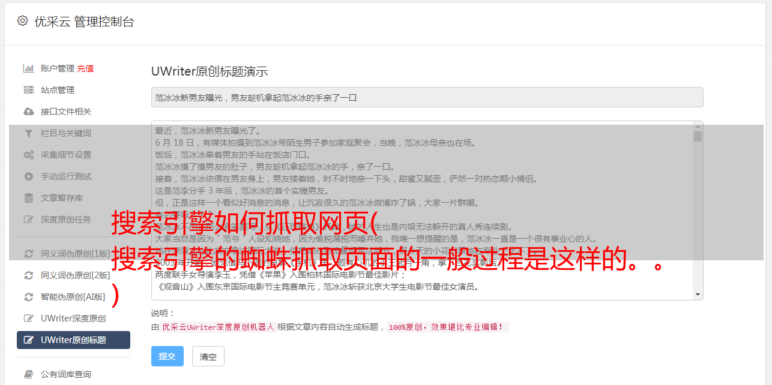This screenshot has width=772, height=385.
Task: Select UWriter深度原创 in the sidebar
Action: [73, 318]
